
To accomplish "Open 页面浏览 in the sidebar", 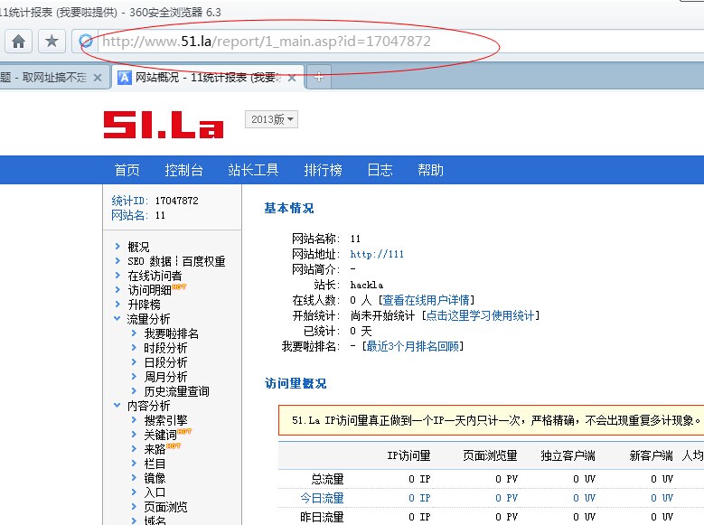I will tap(165, 507).
